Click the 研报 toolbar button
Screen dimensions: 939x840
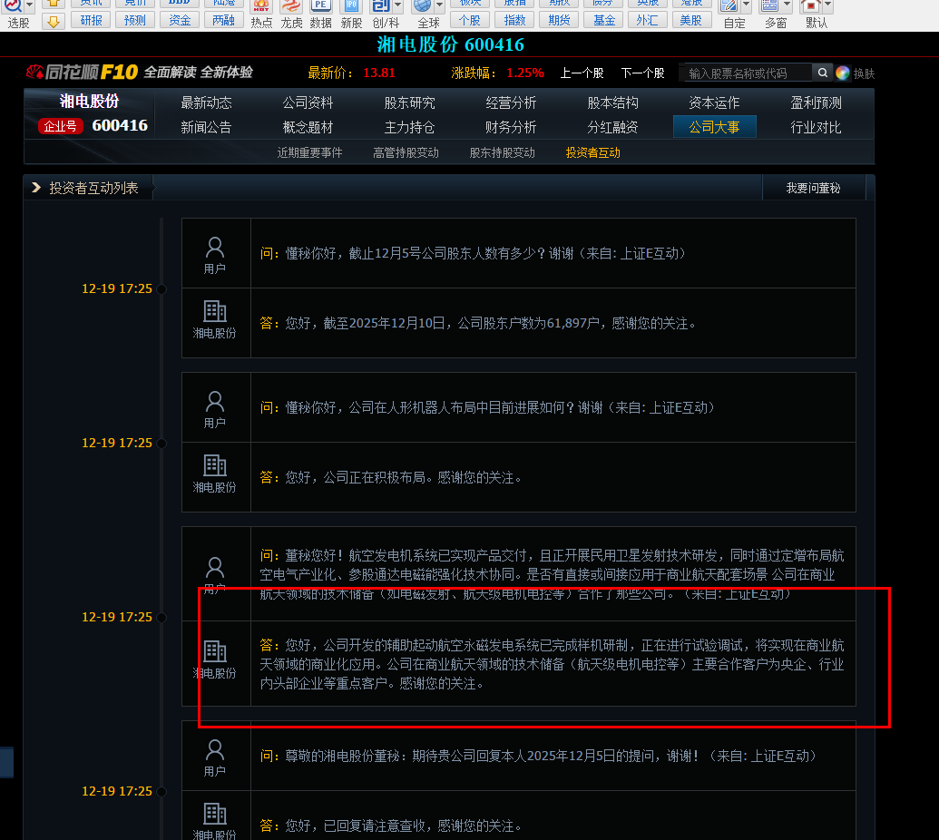(x=91, y=20)
